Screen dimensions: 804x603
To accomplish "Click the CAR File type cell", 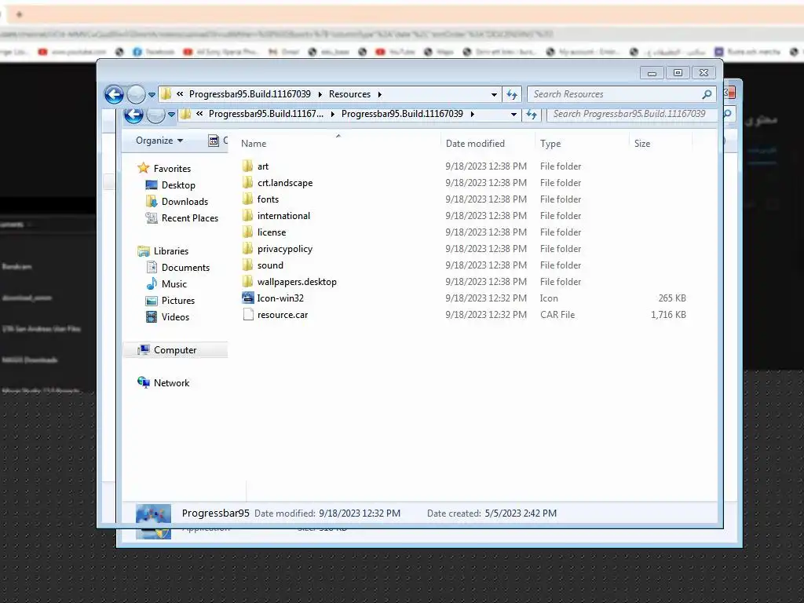I will click(557, 315).
